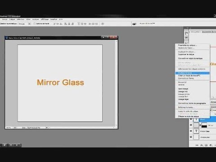Click third distribute icon in options bar

tap(85, 24)
